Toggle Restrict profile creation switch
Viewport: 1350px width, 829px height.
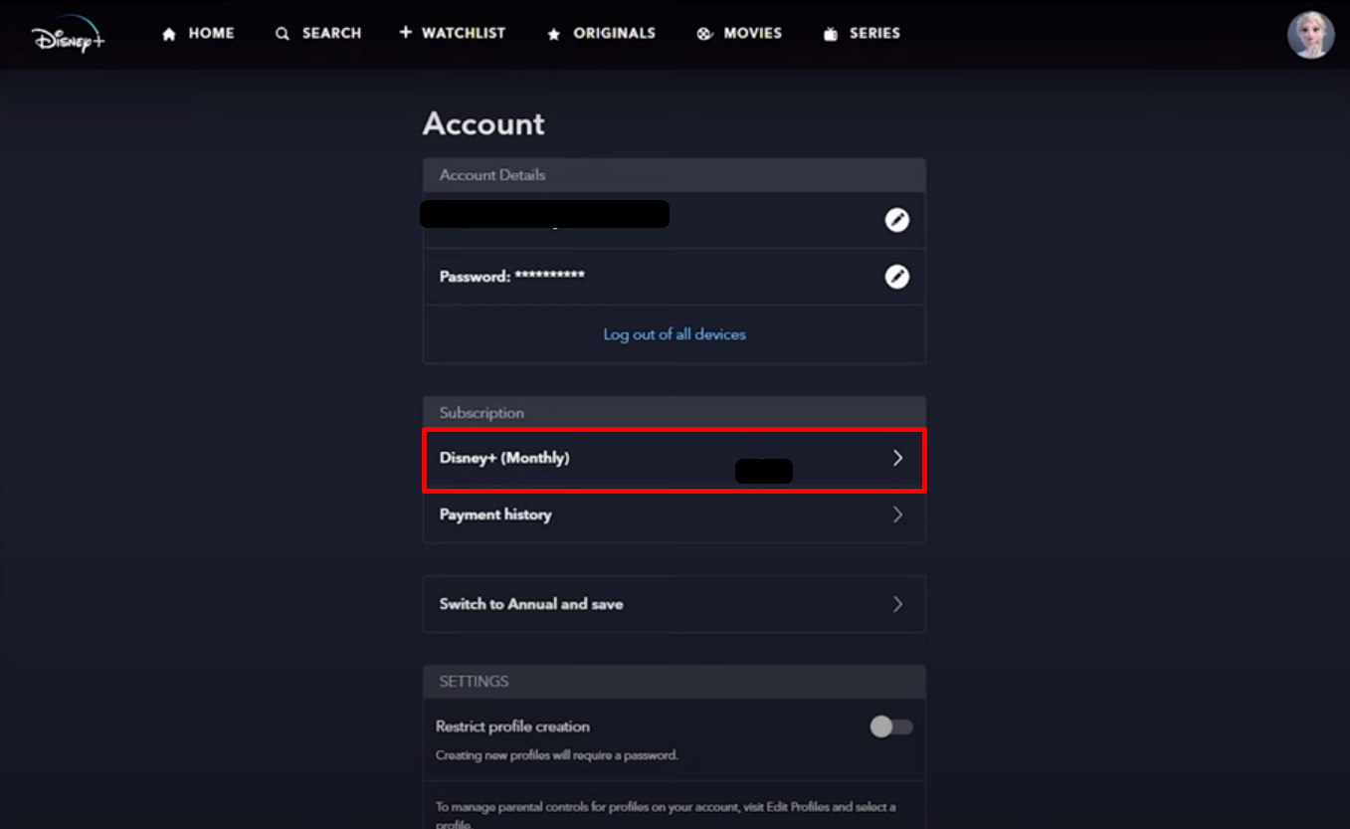tap(890, 727)
